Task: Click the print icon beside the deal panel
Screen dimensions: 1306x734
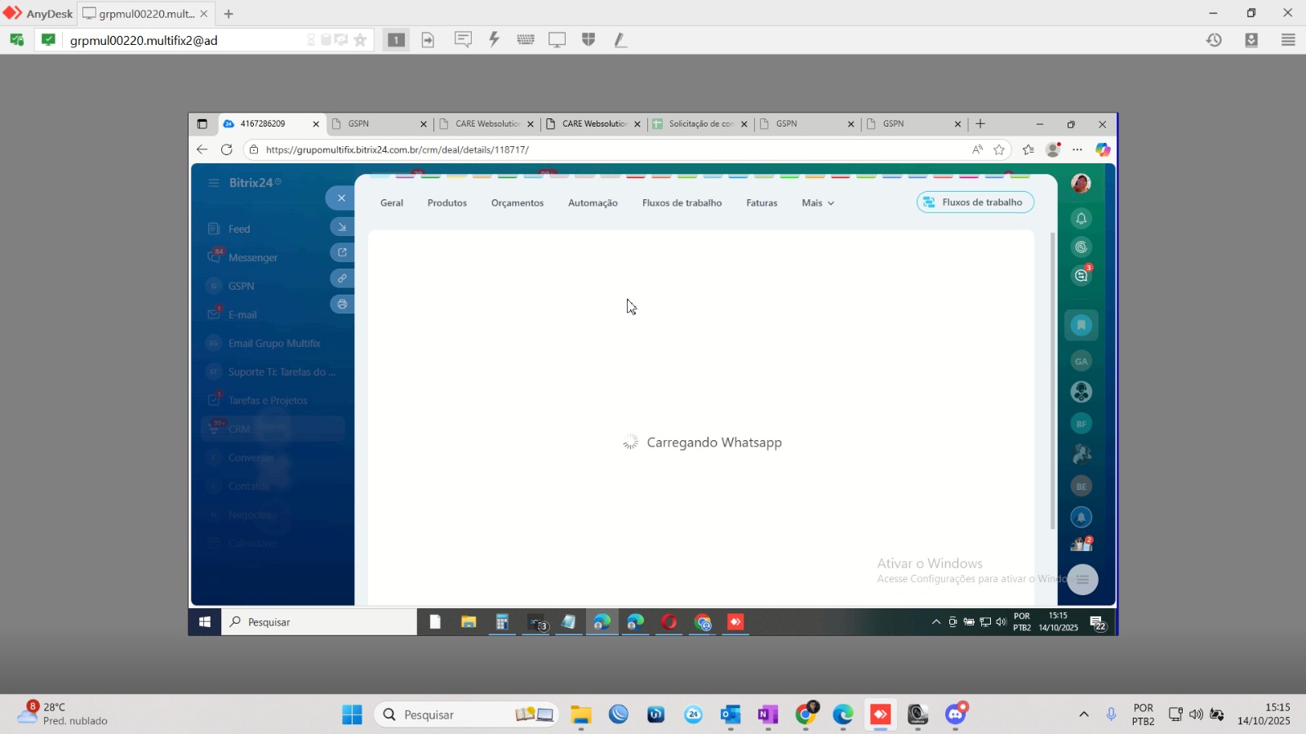Action: pos(342,304)
